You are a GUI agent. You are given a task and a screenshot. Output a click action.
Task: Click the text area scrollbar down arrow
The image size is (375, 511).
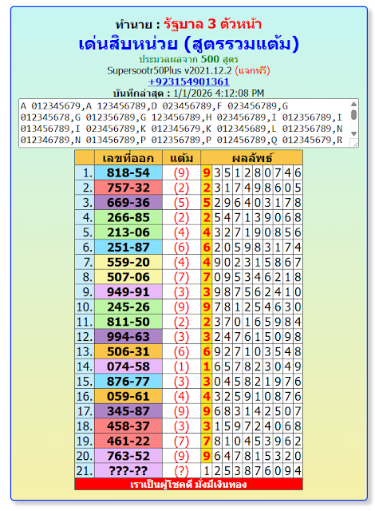[353, 133]
